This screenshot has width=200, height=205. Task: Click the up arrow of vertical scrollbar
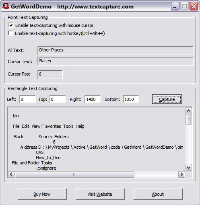click(x=189, y=111)
